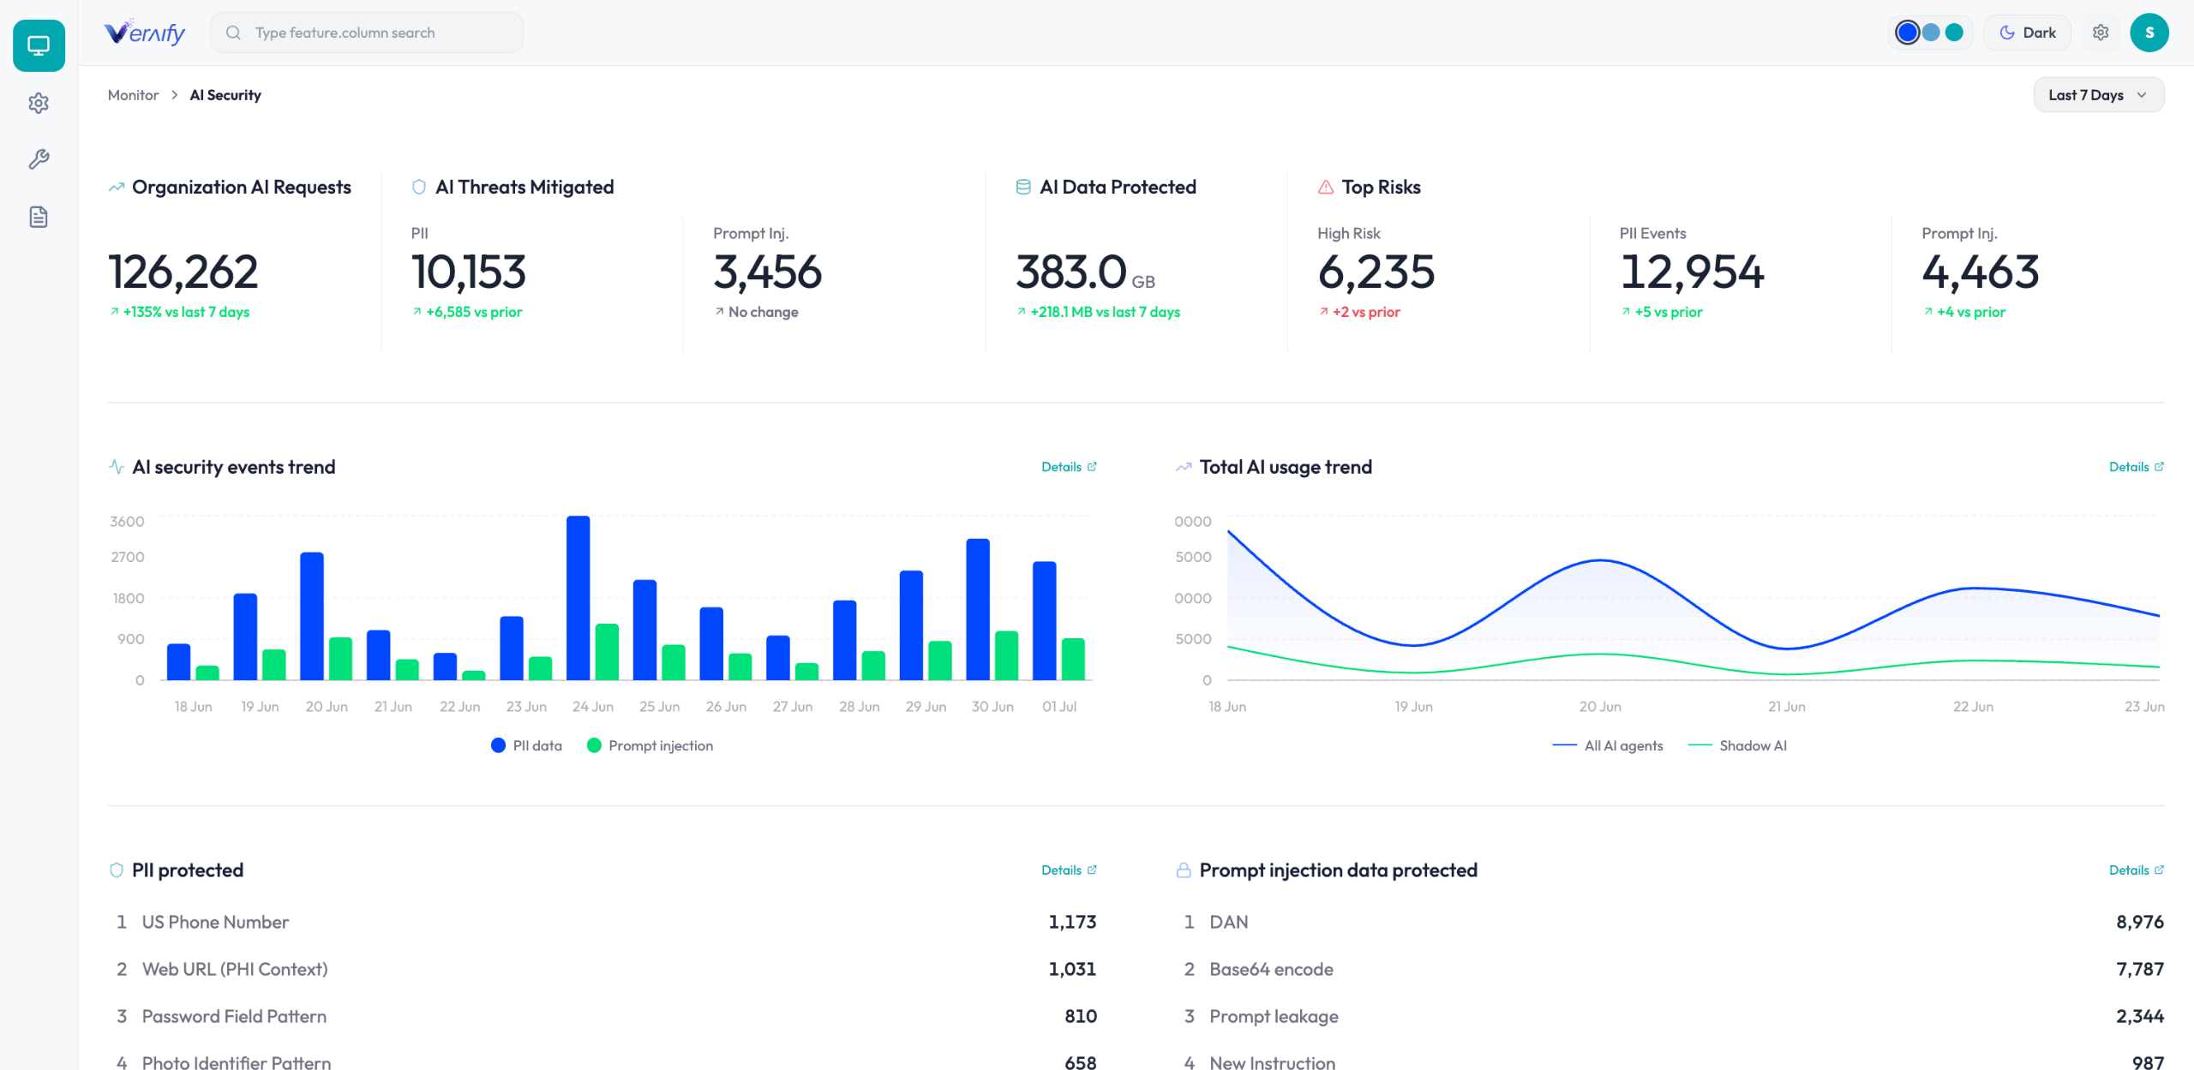Toggle Shadow AI line in legend
Image resolution: width=2194 pixels, height=1070 pixels.
(1737, 745)
